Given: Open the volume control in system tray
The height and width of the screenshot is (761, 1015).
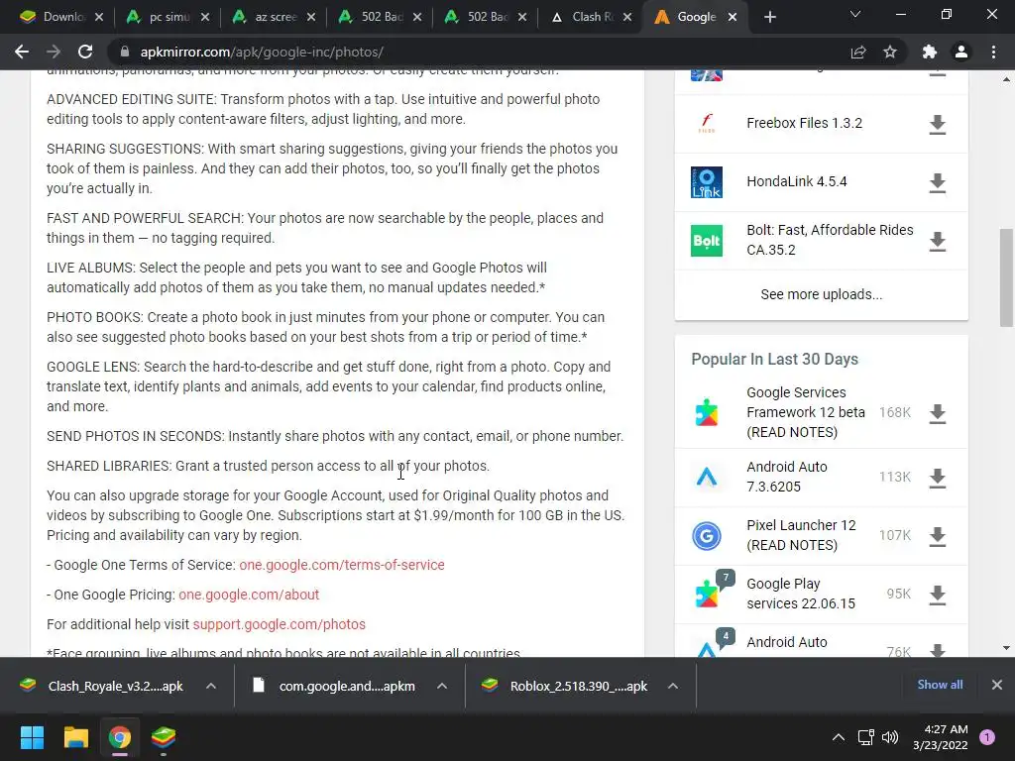Looking at the screenshot, I should tap(890, 737).
